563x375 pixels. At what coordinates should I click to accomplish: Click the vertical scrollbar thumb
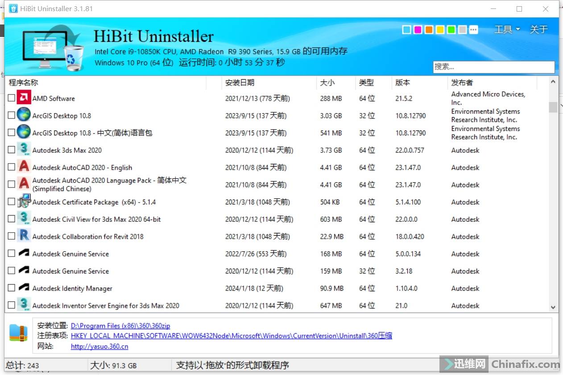coord(553,107)
